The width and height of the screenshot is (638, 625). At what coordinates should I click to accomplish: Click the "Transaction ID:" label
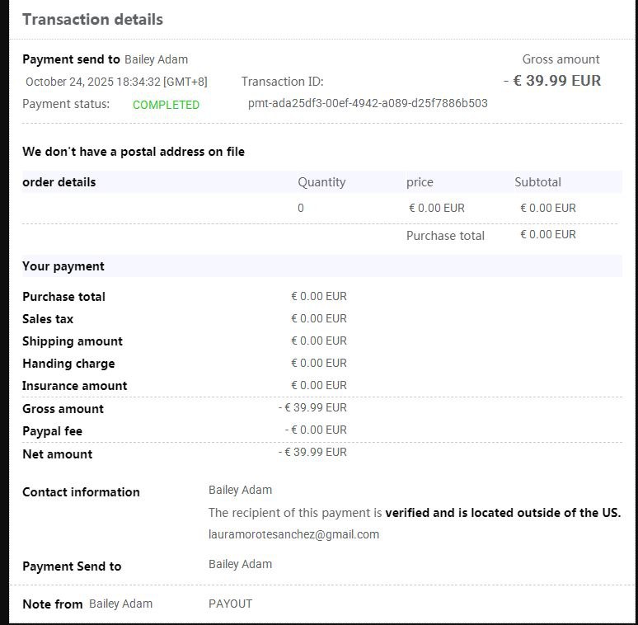tap(282, 82)
